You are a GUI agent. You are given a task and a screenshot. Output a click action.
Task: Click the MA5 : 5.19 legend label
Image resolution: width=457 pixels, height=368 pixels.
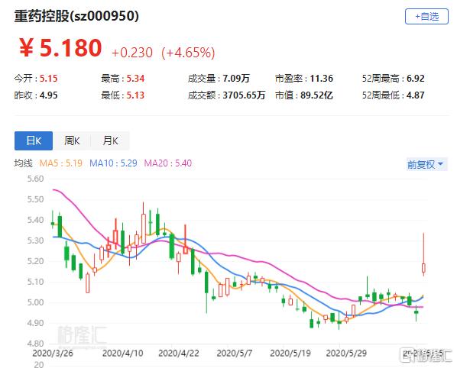tap(60, 163)
